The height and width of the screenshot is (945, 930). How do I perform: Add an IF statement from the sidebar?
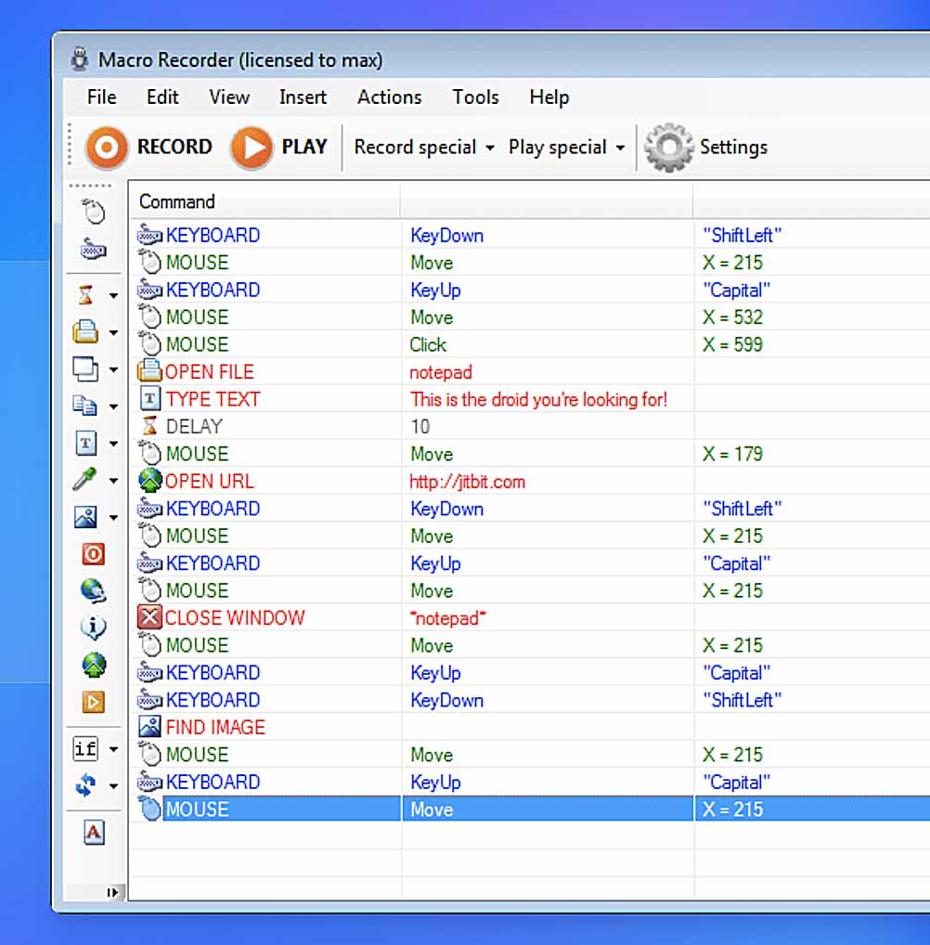click(x=88, y=748)
